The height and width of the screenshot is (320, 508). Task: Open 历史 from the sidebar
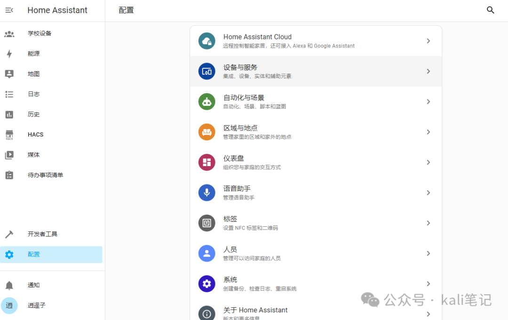click(x=34, y=114)
